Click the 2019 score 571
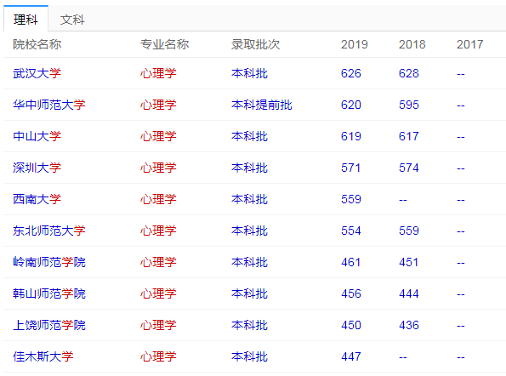This screenshot has height=376, width=506. (350, 168)
